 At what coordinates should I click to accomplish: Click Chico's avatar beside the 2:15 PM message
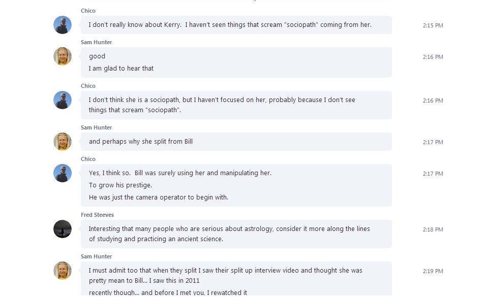click(x=63, y=25)
